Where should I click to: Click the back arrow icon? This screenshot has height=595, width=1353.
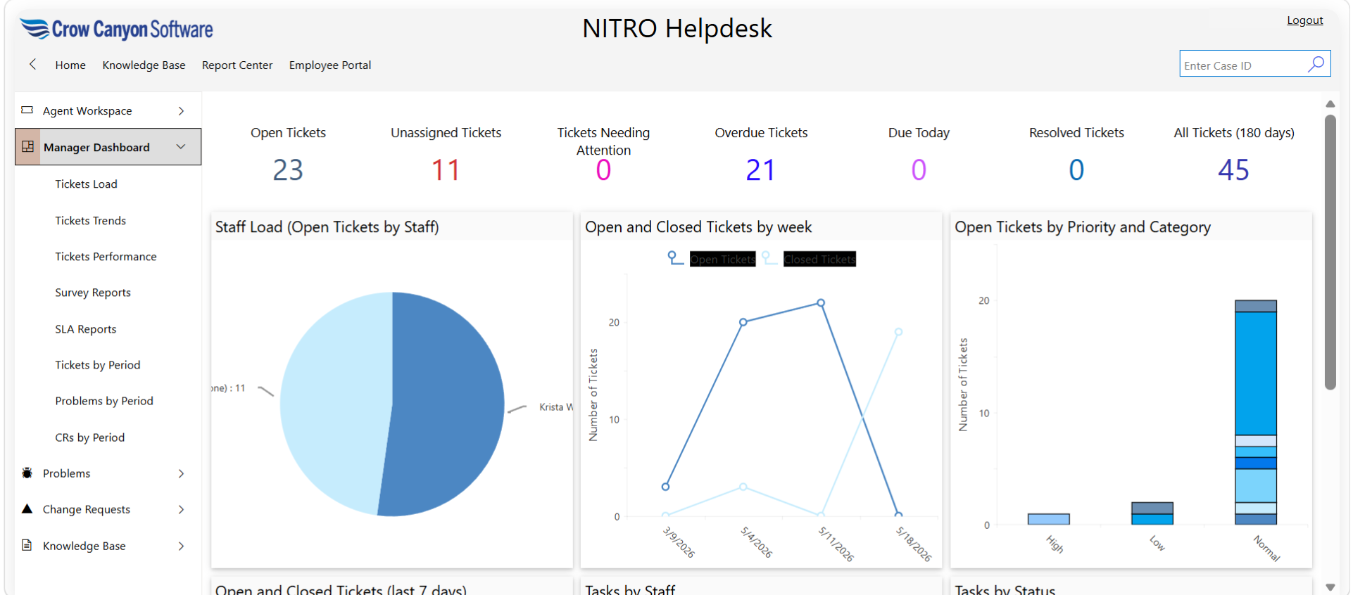(x=32, y=64)
